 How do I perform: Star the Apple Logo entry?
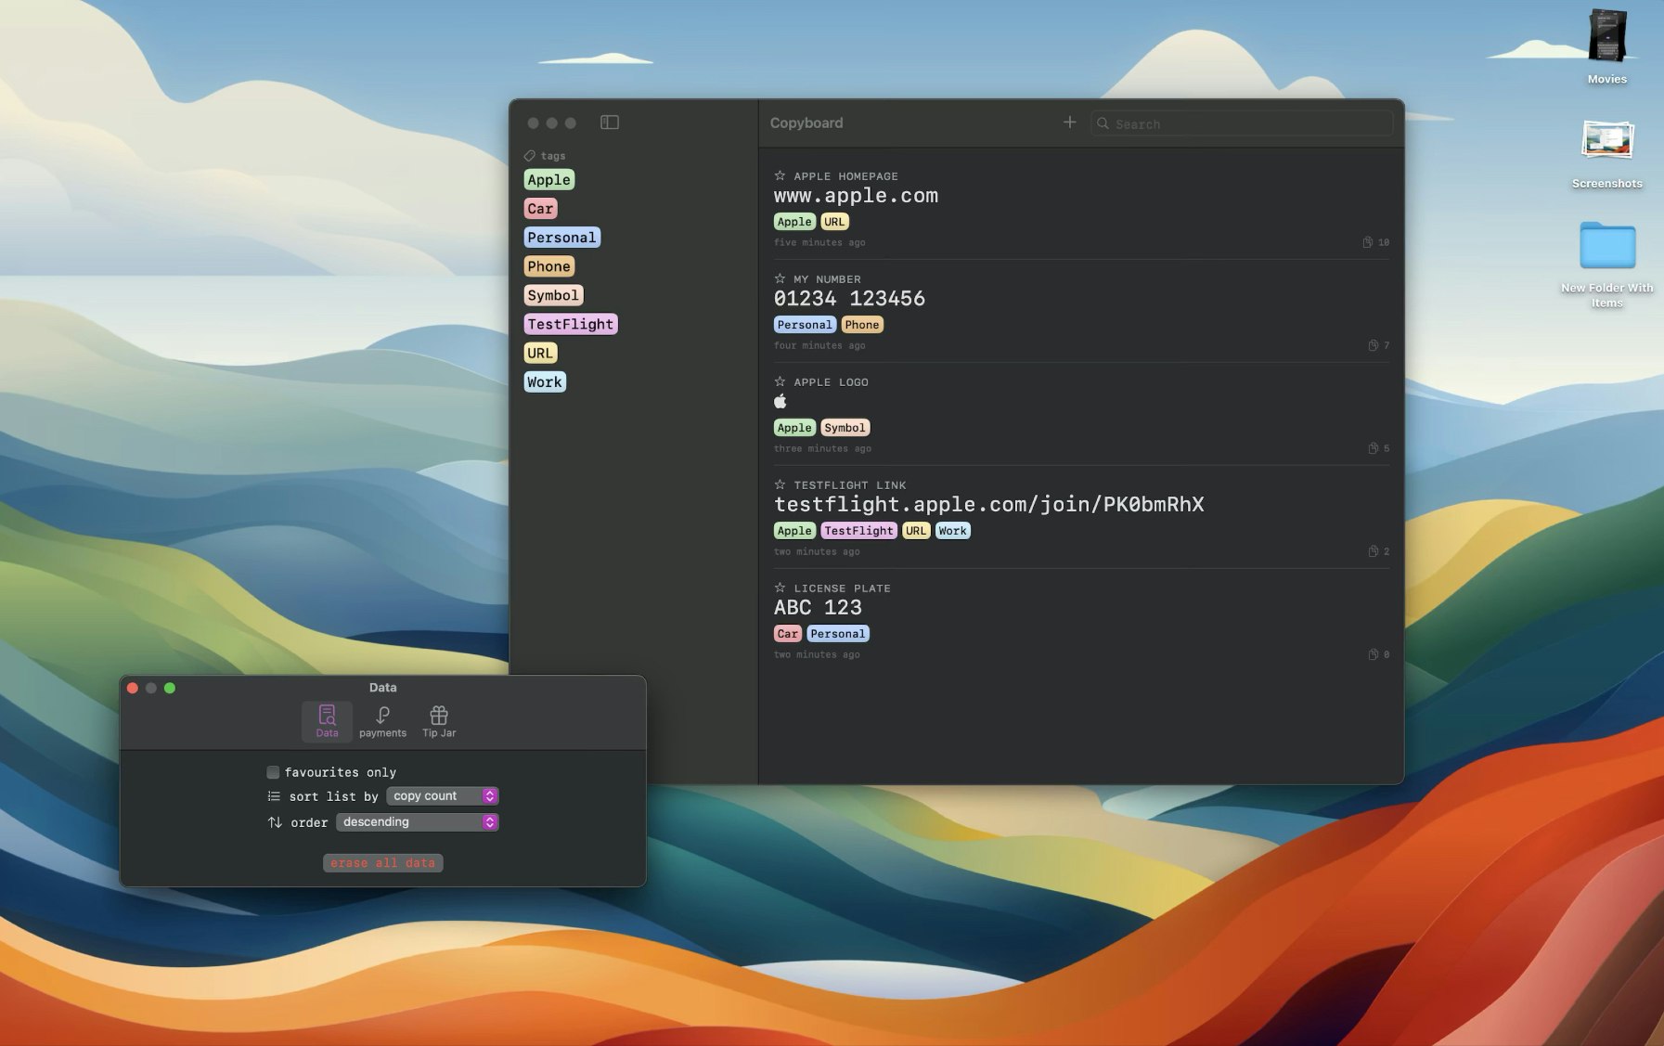[x=780, y=381]
